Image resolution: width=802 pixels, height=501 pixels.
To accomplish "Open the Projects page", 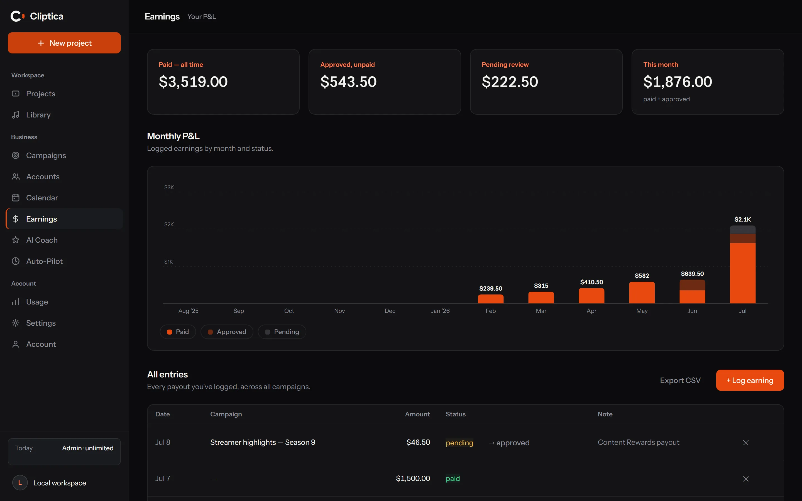I will coord(64,94).
